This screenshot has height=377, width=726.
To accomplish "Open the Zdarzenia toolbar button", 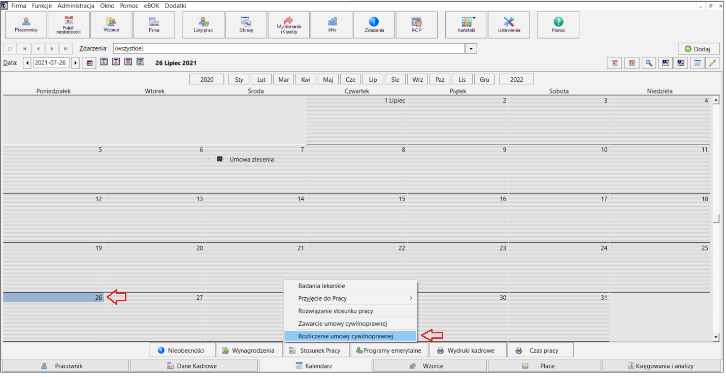I will [374, 25].
